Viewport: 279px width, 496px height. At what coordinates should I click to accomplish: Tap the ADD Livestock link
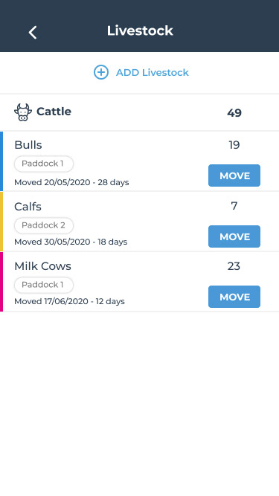(x=153, y=72)
